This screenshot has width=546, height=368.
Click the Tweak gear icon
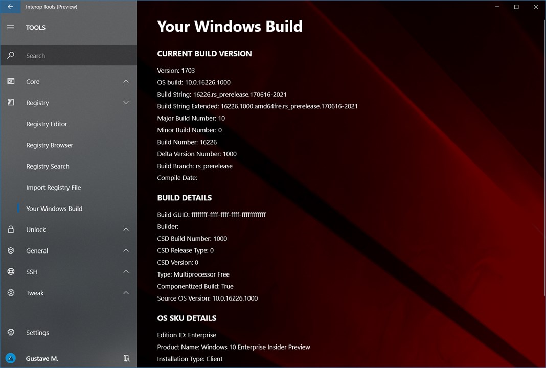click(x=11, y=293)
